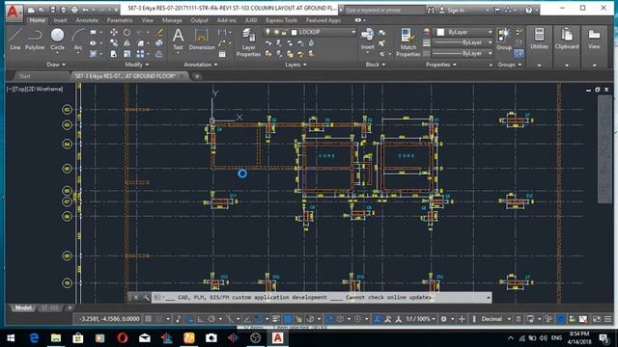Add a new drawing tab with plus

coord(197,76)
